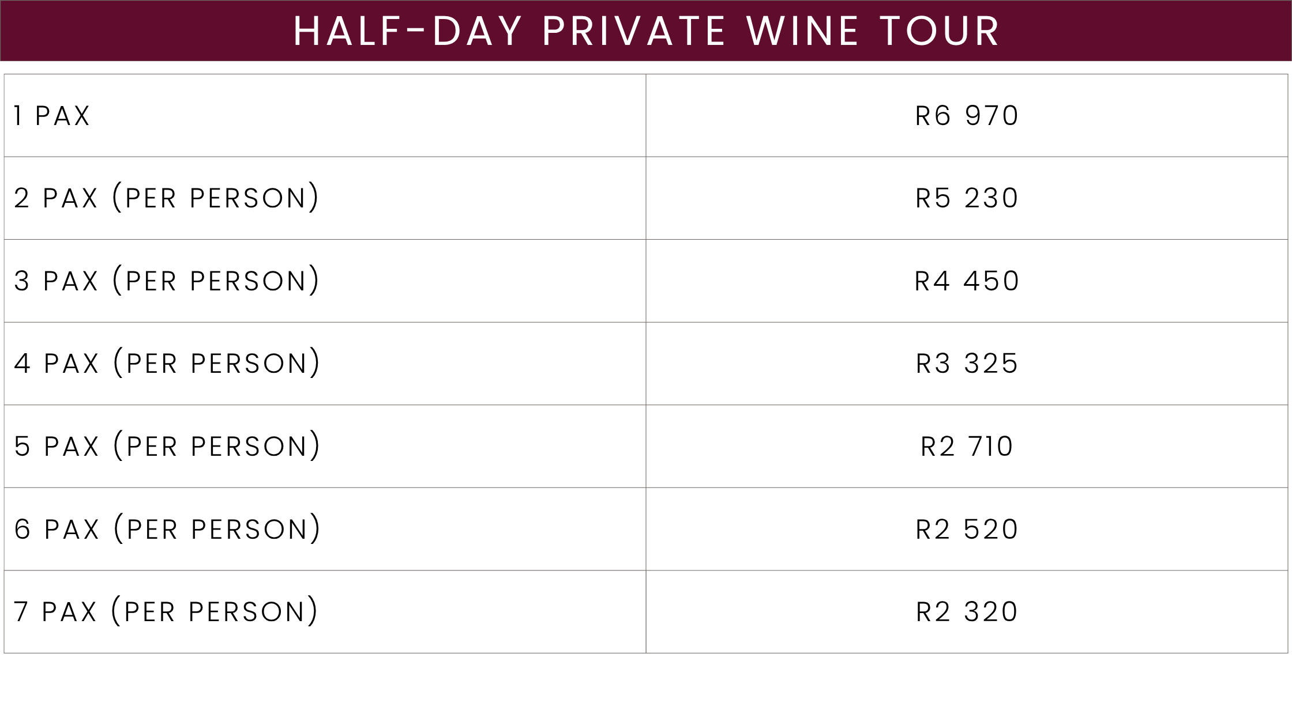Click the R4 450 price
The height and width of the screenshot is (726, 1292).
(x=967, y=281)
